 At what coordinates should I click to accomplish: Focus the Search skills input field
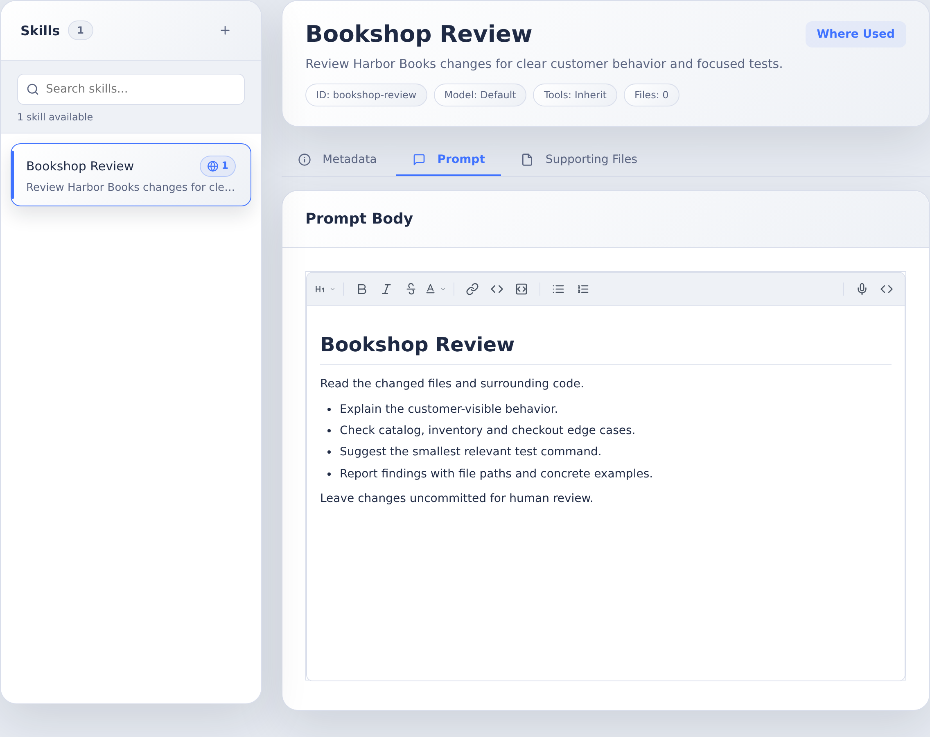click(x=131, y=89)
